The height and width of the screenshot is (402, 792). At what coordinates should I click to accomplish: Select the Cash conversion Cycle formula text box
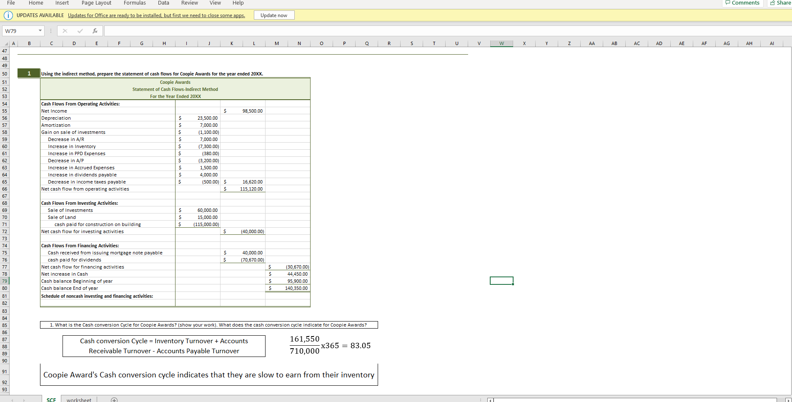164,346
